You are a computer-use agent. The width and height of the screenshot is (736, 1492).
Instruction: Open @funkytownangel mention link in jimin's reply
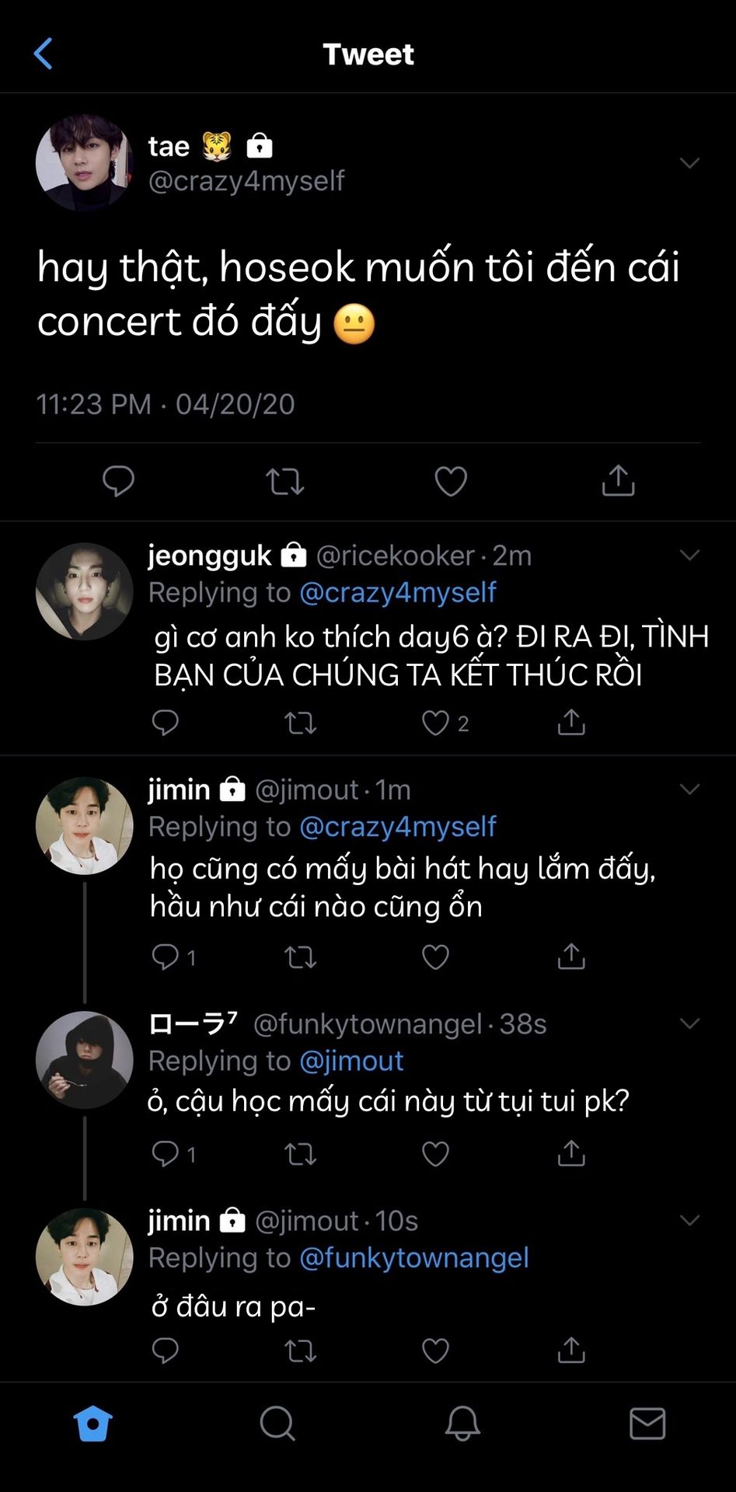[414, 1257]
